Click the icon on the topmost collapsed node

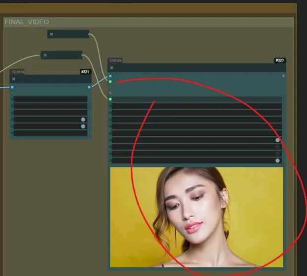tap(51, 34)
